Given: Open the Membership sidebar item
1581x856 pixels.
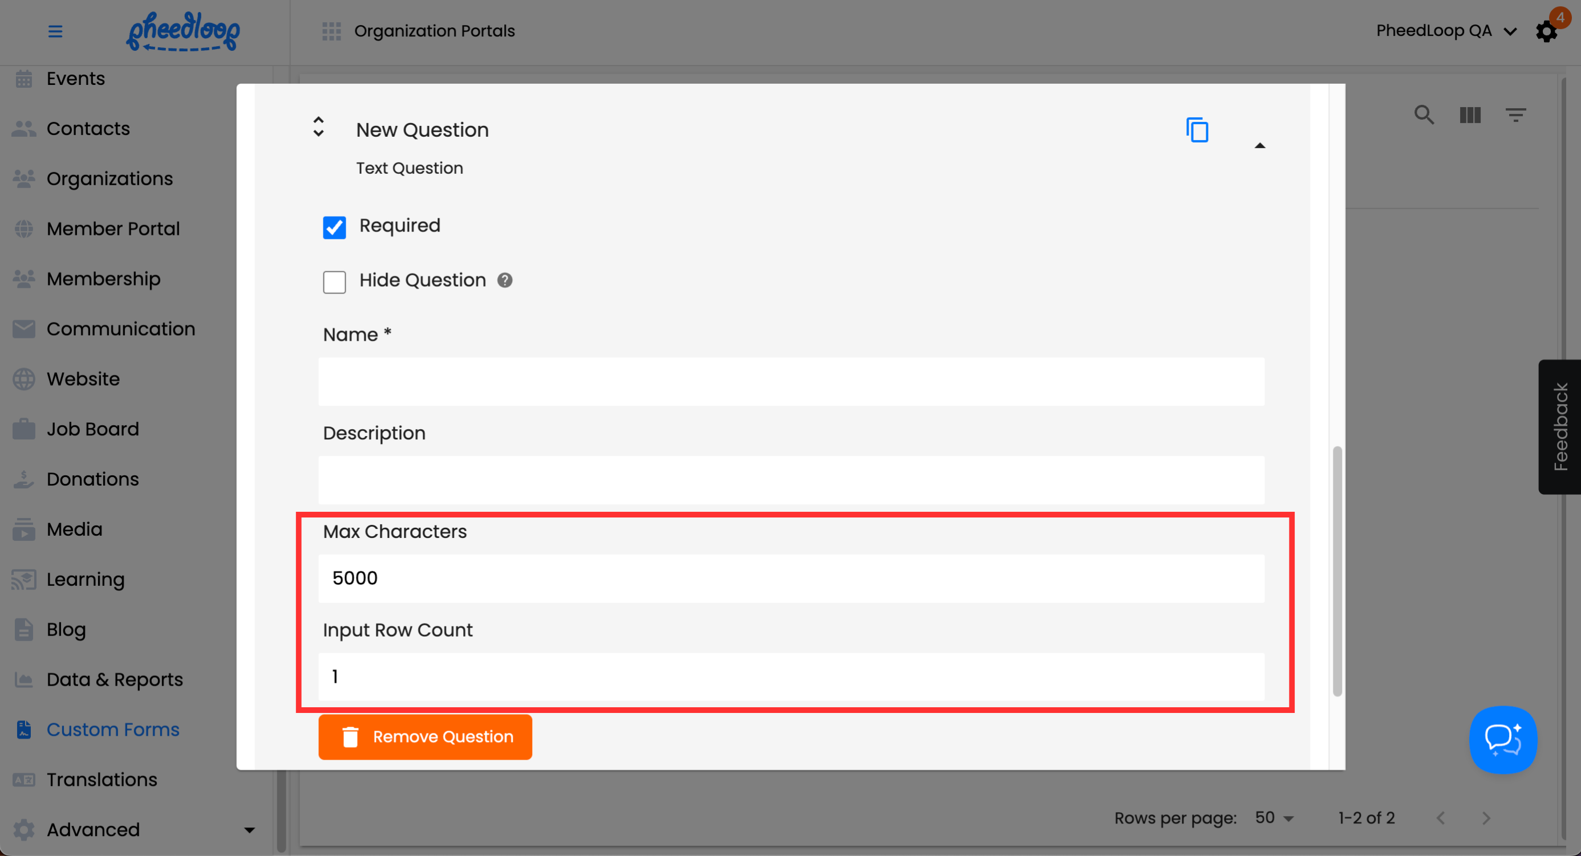Looking at the screenshot, I should (103, 278).
